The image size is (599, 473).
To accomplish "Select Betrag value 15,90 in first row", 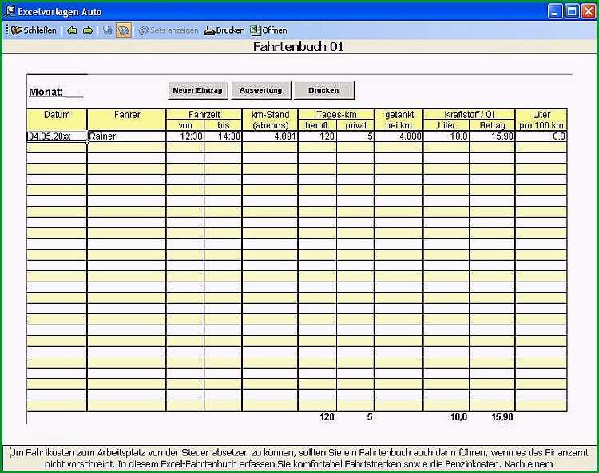I will coord(492,136).
